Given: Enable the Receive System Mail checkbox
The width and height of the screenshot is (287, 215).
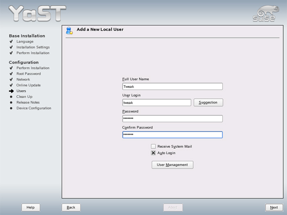Looking at the screenshot, I should (153, 146).
